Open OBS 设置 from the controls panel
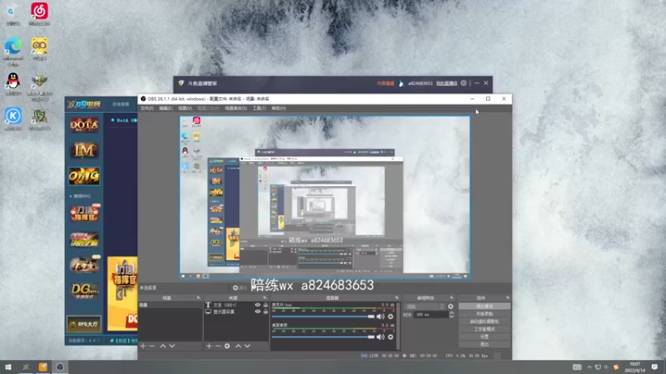Viewport: 666px width, 374px height. pos(485,337)
